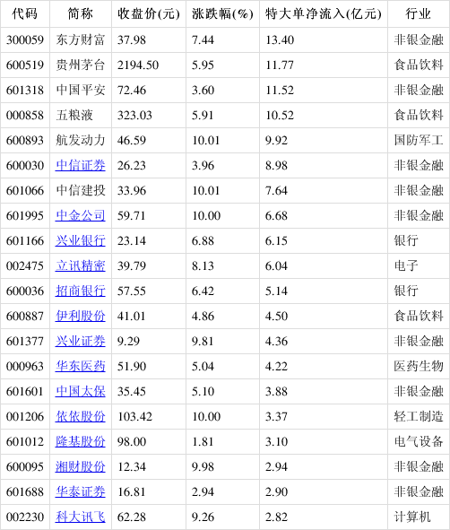The image size is (450, 530).
Task: Select the name 中信建投
Action: click(x=81, y=191)
